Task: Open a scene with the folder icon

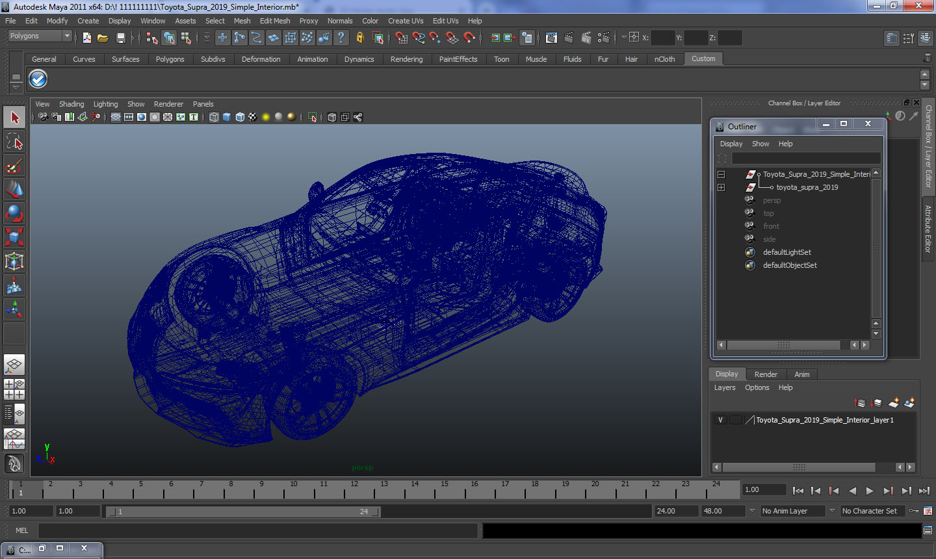Action: (103, 38)
